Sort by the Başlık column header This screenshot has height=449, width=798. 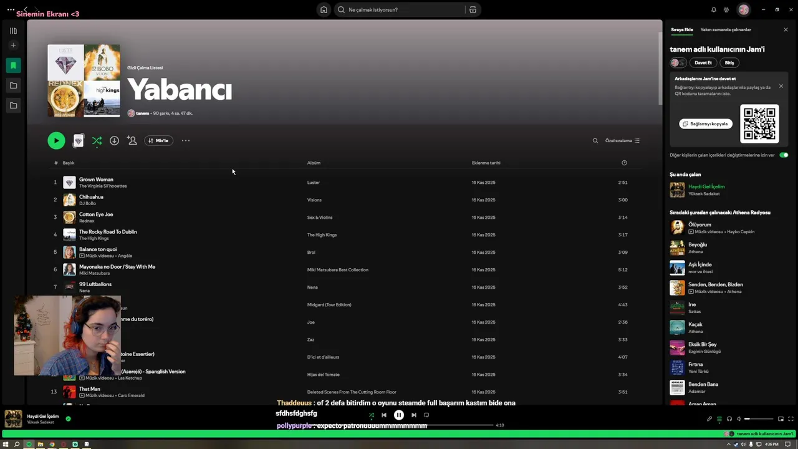click(68, 163)
